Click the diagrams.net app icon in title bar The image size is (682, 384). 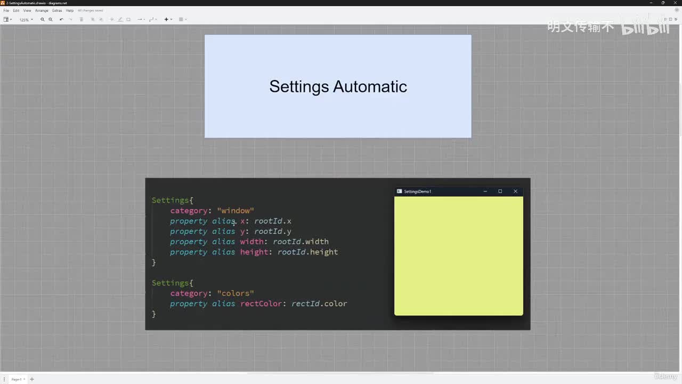3,3
